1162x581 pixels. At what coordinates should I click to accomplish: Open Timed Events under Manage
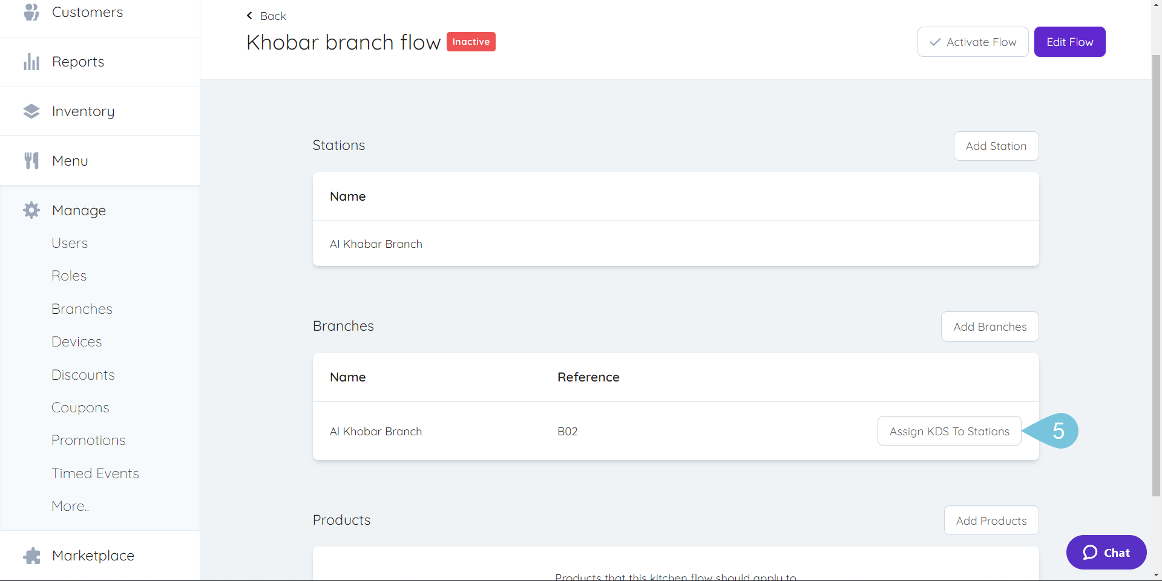click(x=95, y=473)
